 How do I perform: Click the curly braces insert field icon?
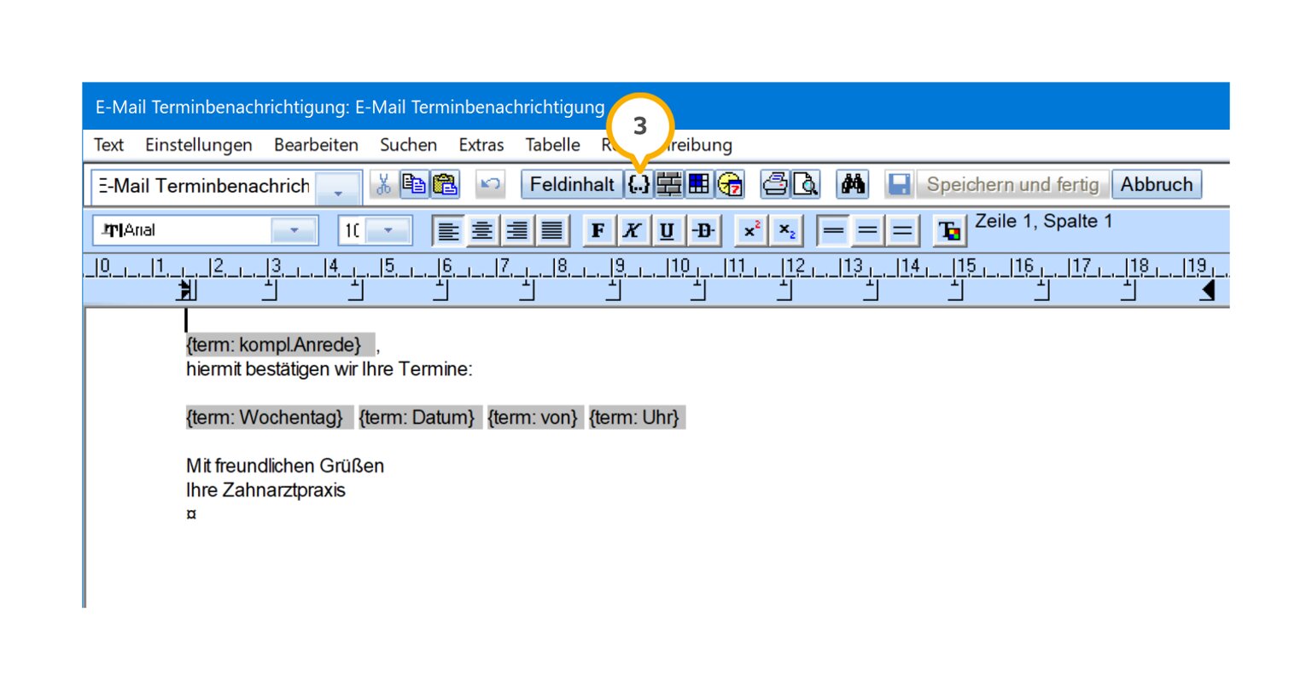tap(639, 184)
